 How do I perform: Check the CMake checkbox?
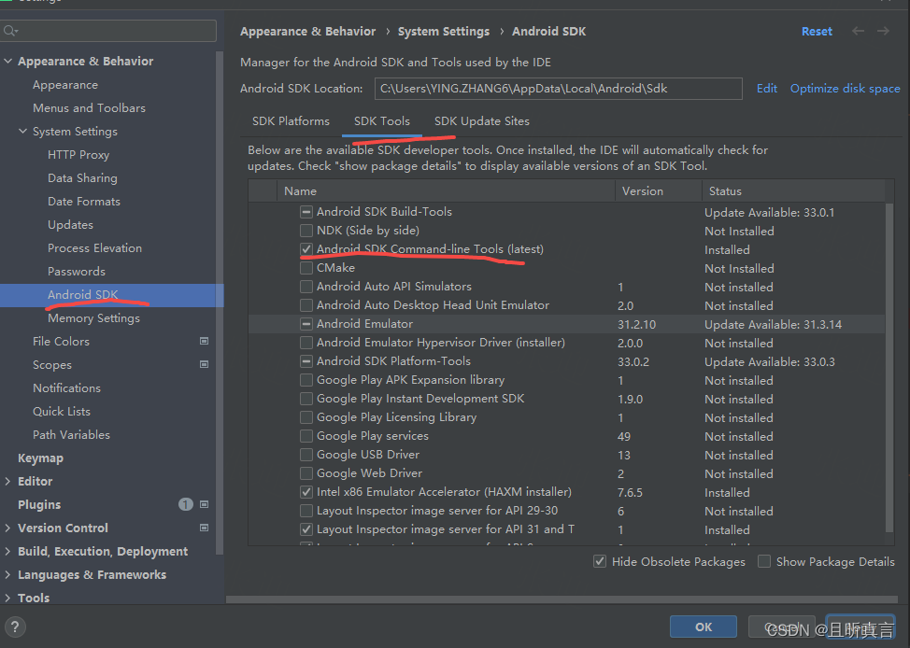pyautogui.click(x=306, y=268)
